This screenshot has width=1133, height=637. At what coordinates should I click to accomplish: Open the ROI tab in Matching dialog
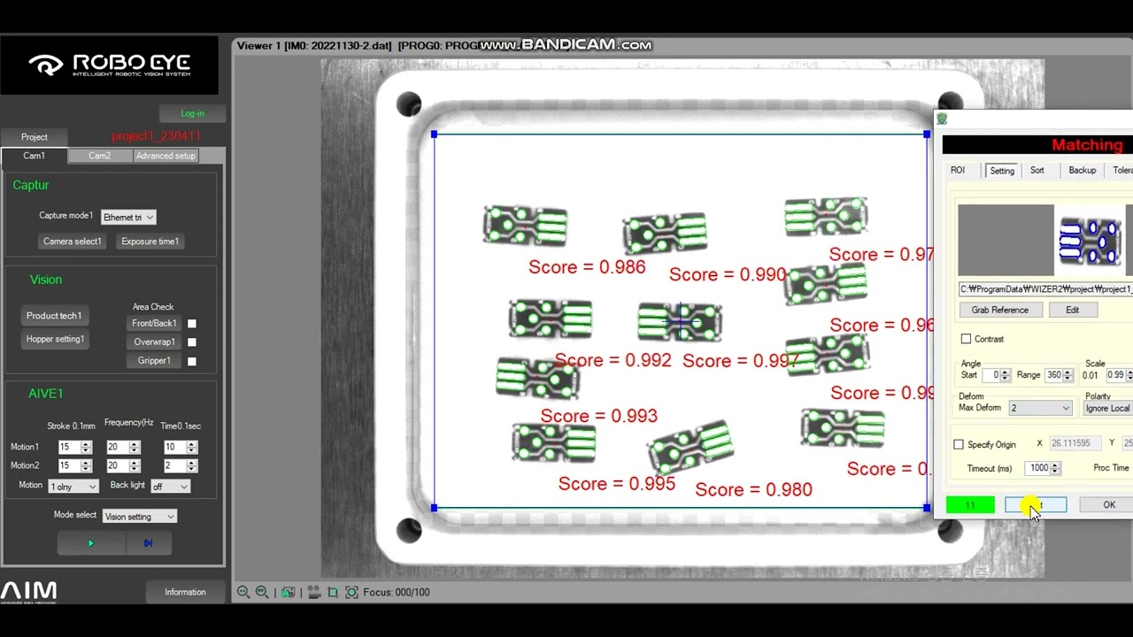(x=958, y=171)
